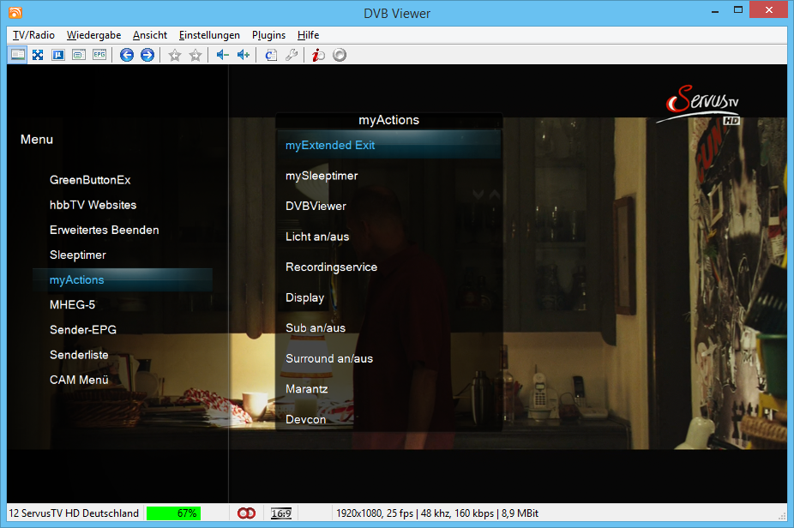
Task: Decrease volume with speaker minus icon
Action: coord(222,55)
